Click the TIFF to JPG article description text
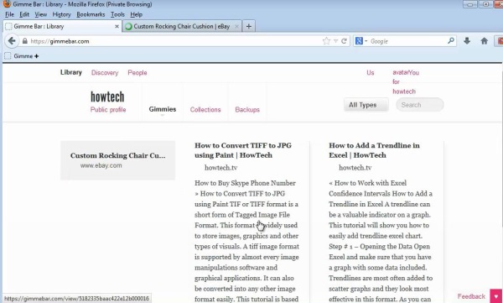Viewport: 503px width, 303px height. point(246,241)
